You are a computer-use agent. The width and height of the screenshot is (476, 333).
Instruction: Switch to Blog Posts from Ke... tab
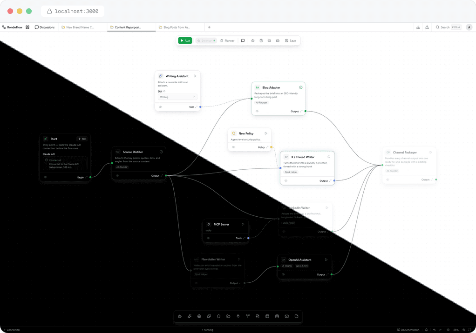(180, 27)
